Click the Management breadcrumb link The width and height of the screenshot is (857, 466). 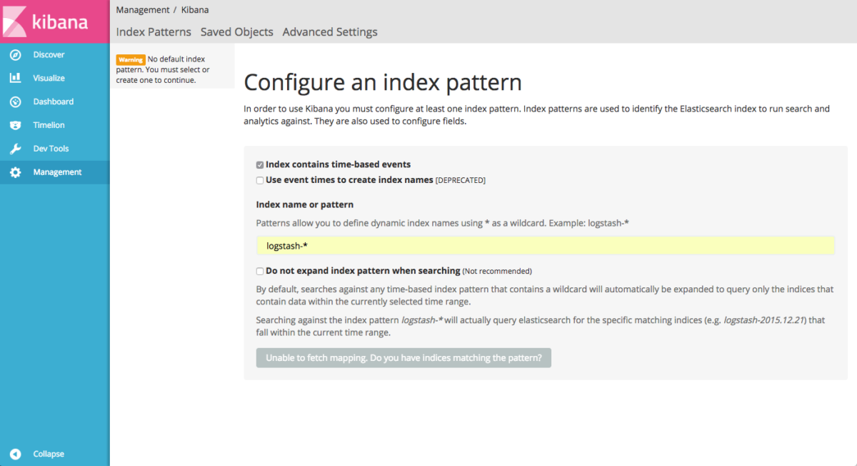tap(143, 10)
